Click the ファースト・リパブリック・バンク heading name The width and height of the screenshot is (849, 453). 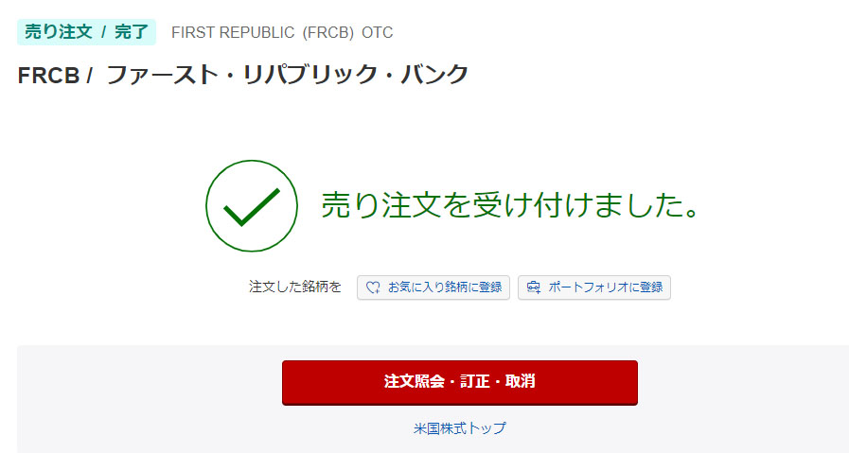click(x=288, y=76)
